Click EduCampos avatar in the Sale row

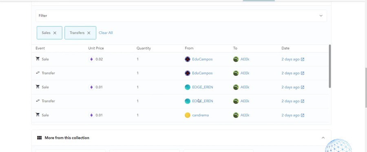pos(188,59)
